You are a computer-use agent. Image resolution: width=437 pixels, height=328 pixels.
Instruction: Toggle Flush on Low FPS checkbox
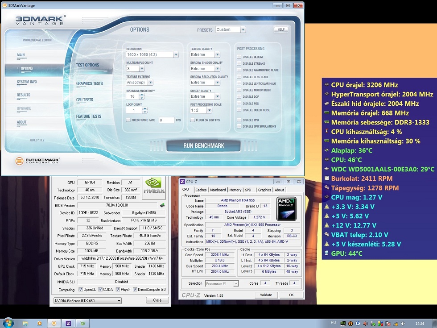pyautogui.click(x=192, y=120)
